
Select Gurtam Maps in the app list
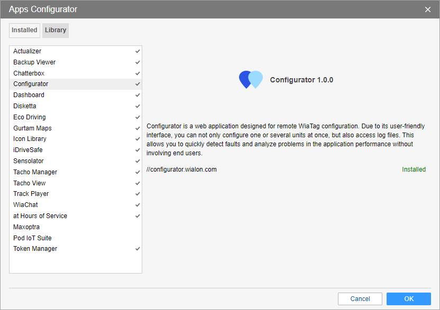point(32,128)
